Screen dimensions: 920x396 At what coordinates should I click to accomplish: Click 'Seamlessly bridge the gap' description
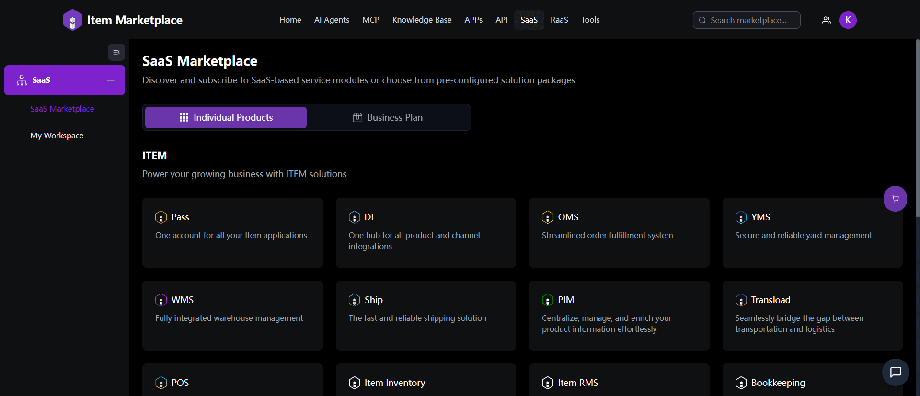(x=799, y=324)
